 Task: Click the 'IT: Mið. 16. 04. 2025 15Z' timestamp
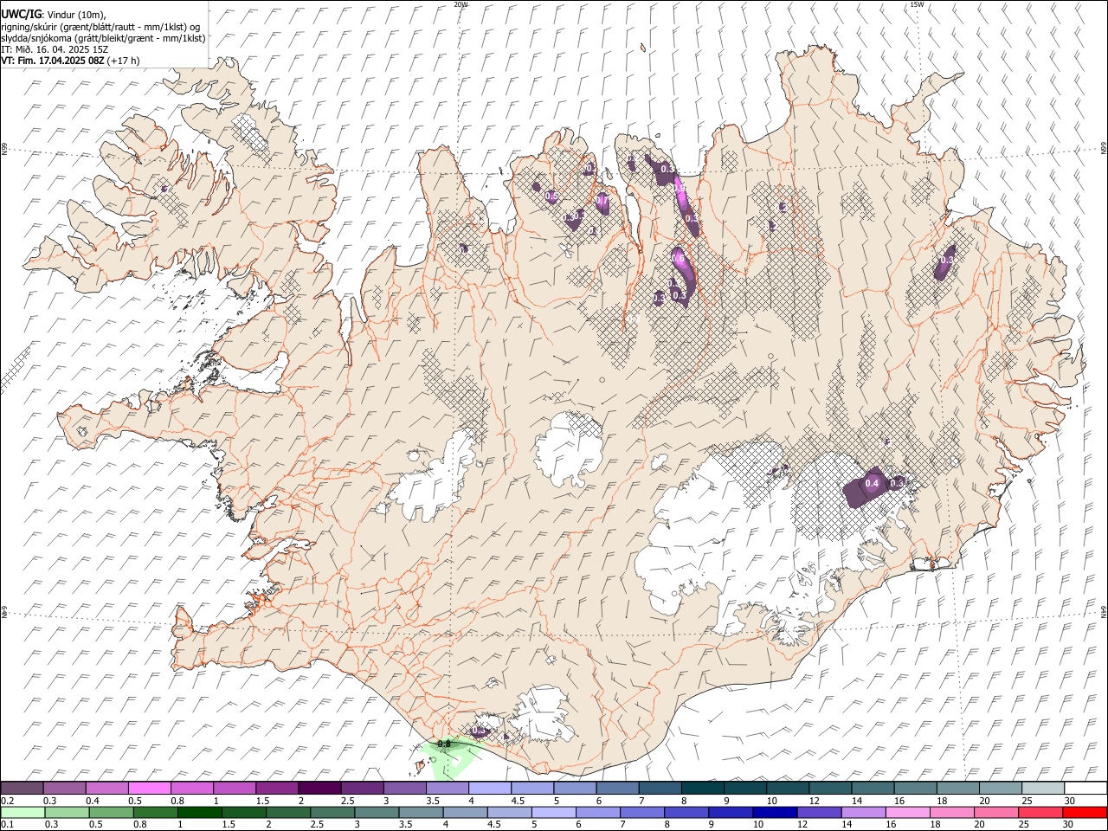55,49
